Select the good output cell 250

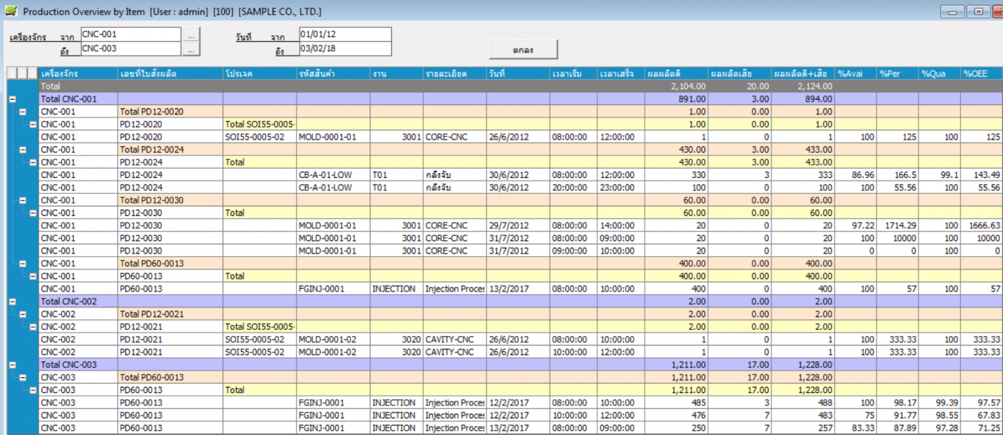pos(676,428)
